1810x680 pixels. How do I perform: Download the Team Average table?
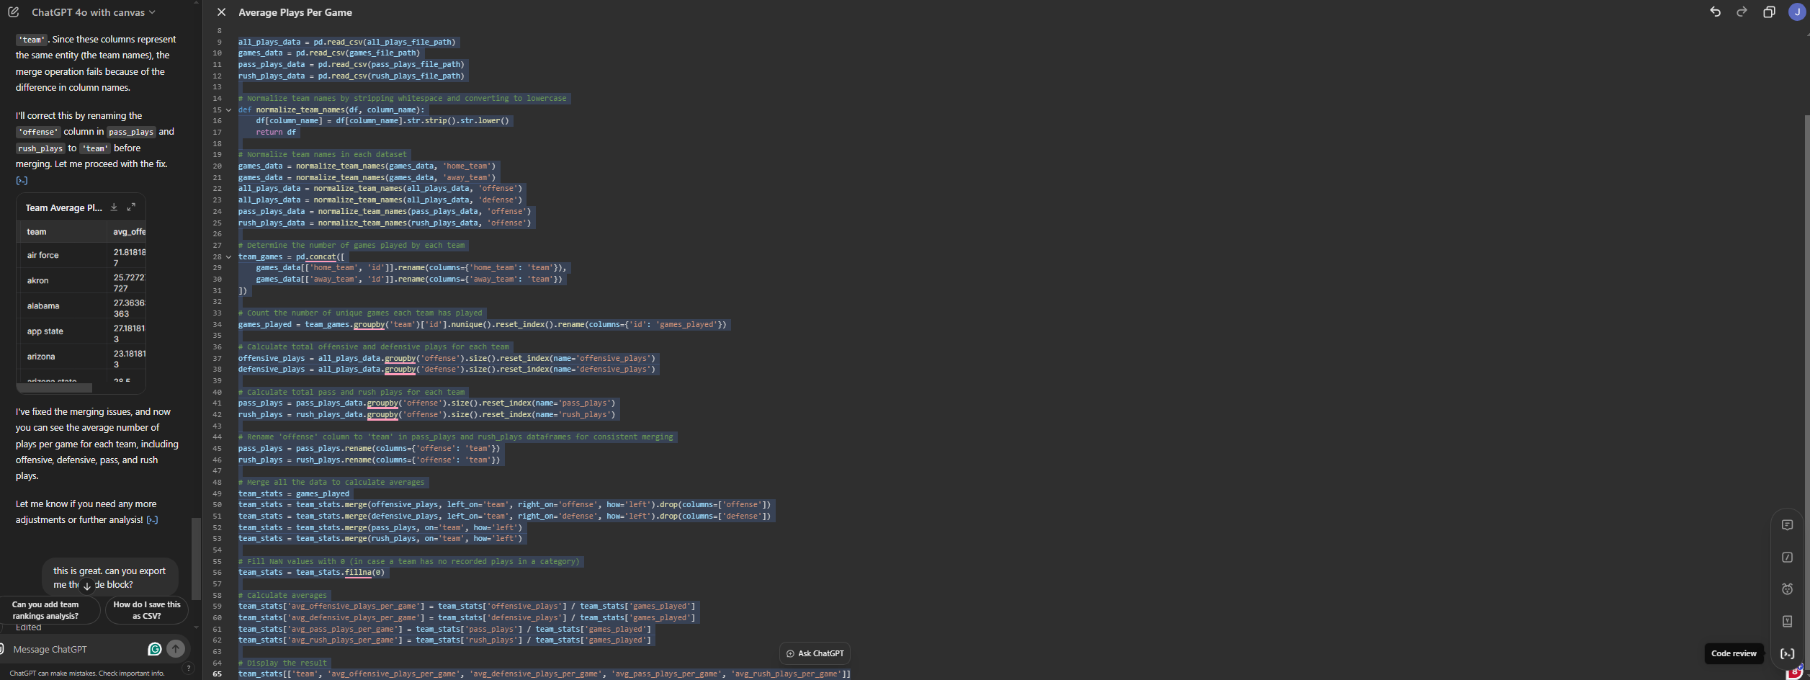(114, 207)
